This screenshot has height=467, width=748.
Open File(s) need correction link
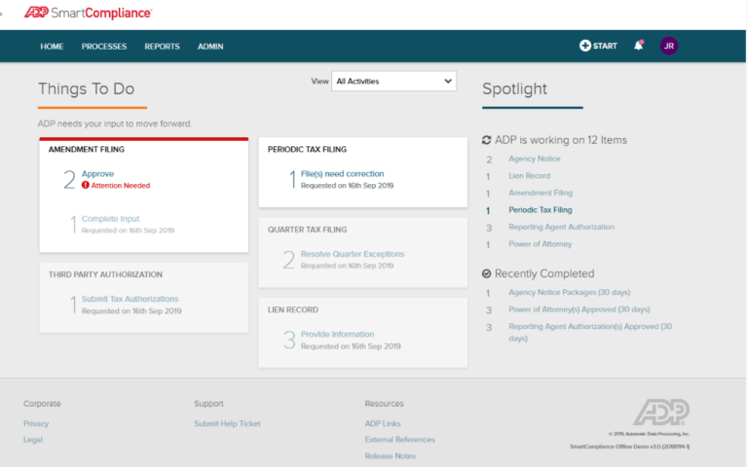coord(343,173)
